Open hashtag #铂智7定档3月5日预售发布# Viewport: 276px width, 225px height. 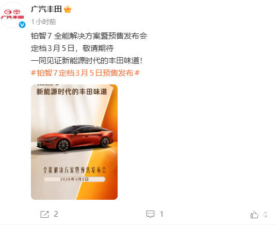[x=85, y=73]
